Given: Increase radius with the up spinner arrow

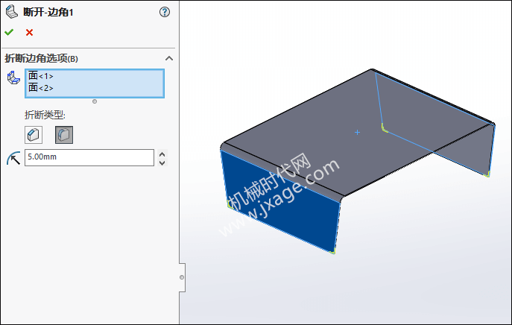Looking at the screenshot, I should [x=162, y=154].
